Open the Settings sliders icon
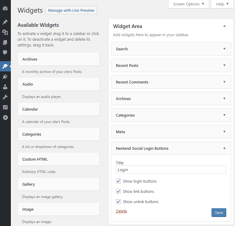This screenshot has height=226, width=235. click(5, 107)
